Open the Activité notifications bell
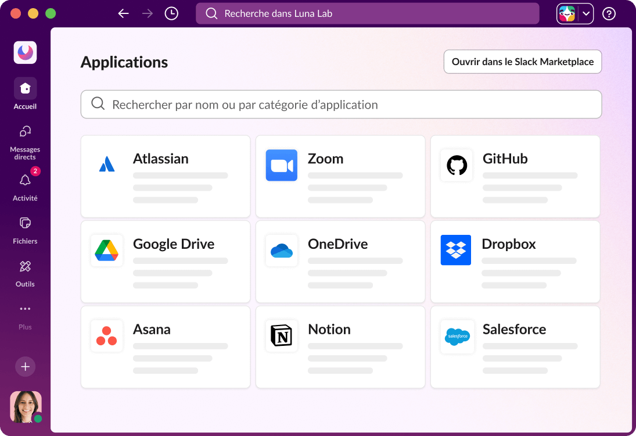 [25, 180]
